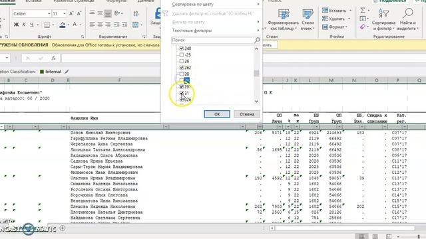
Task: Open the Calibri font name dropdown
Action: pyautogui.click(x=49, y=13)
